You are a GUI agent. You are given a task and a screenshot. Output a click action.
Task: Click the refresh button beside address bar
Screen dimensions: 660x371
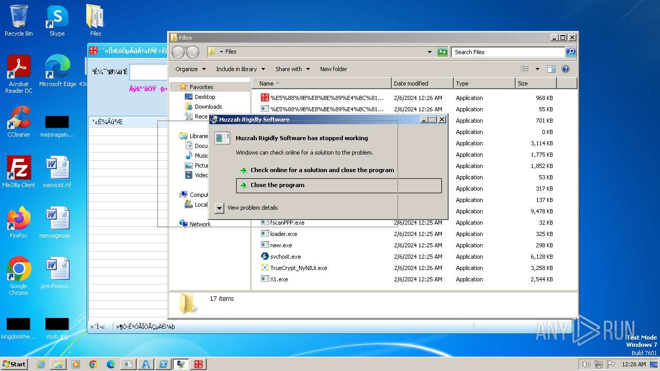[x=442, y=52]
